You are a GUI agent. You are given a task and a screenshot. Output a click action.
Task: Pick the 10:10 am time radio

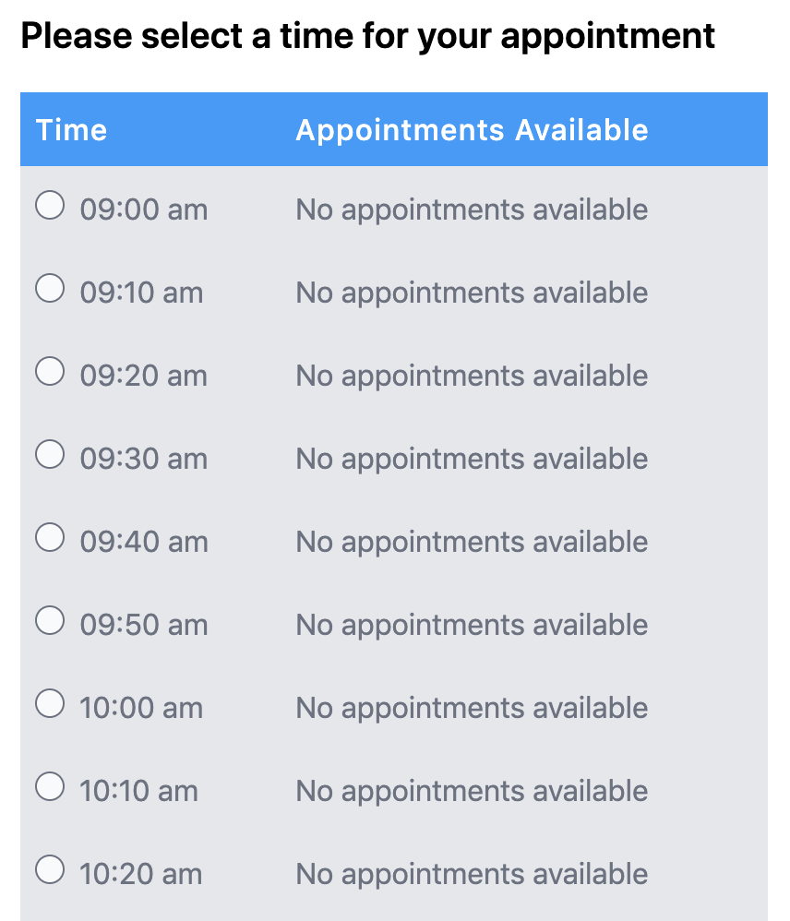(50, 786)
